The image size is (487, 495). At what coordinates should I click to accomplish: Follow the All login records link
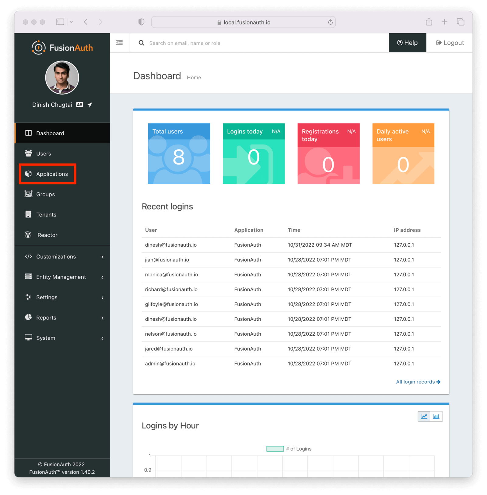pos(418,382)
